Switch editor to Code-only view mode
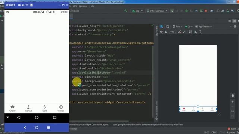This screenshot has width=239, height=134. point(230,21)
